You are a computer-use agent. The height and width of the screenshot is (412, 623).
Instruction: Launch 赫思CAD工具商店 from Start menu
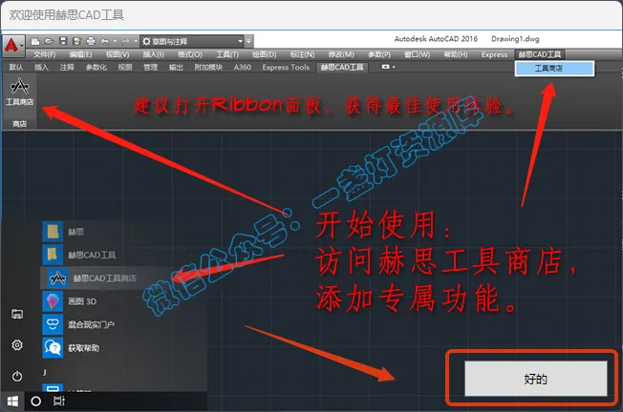tap(92, 278)
